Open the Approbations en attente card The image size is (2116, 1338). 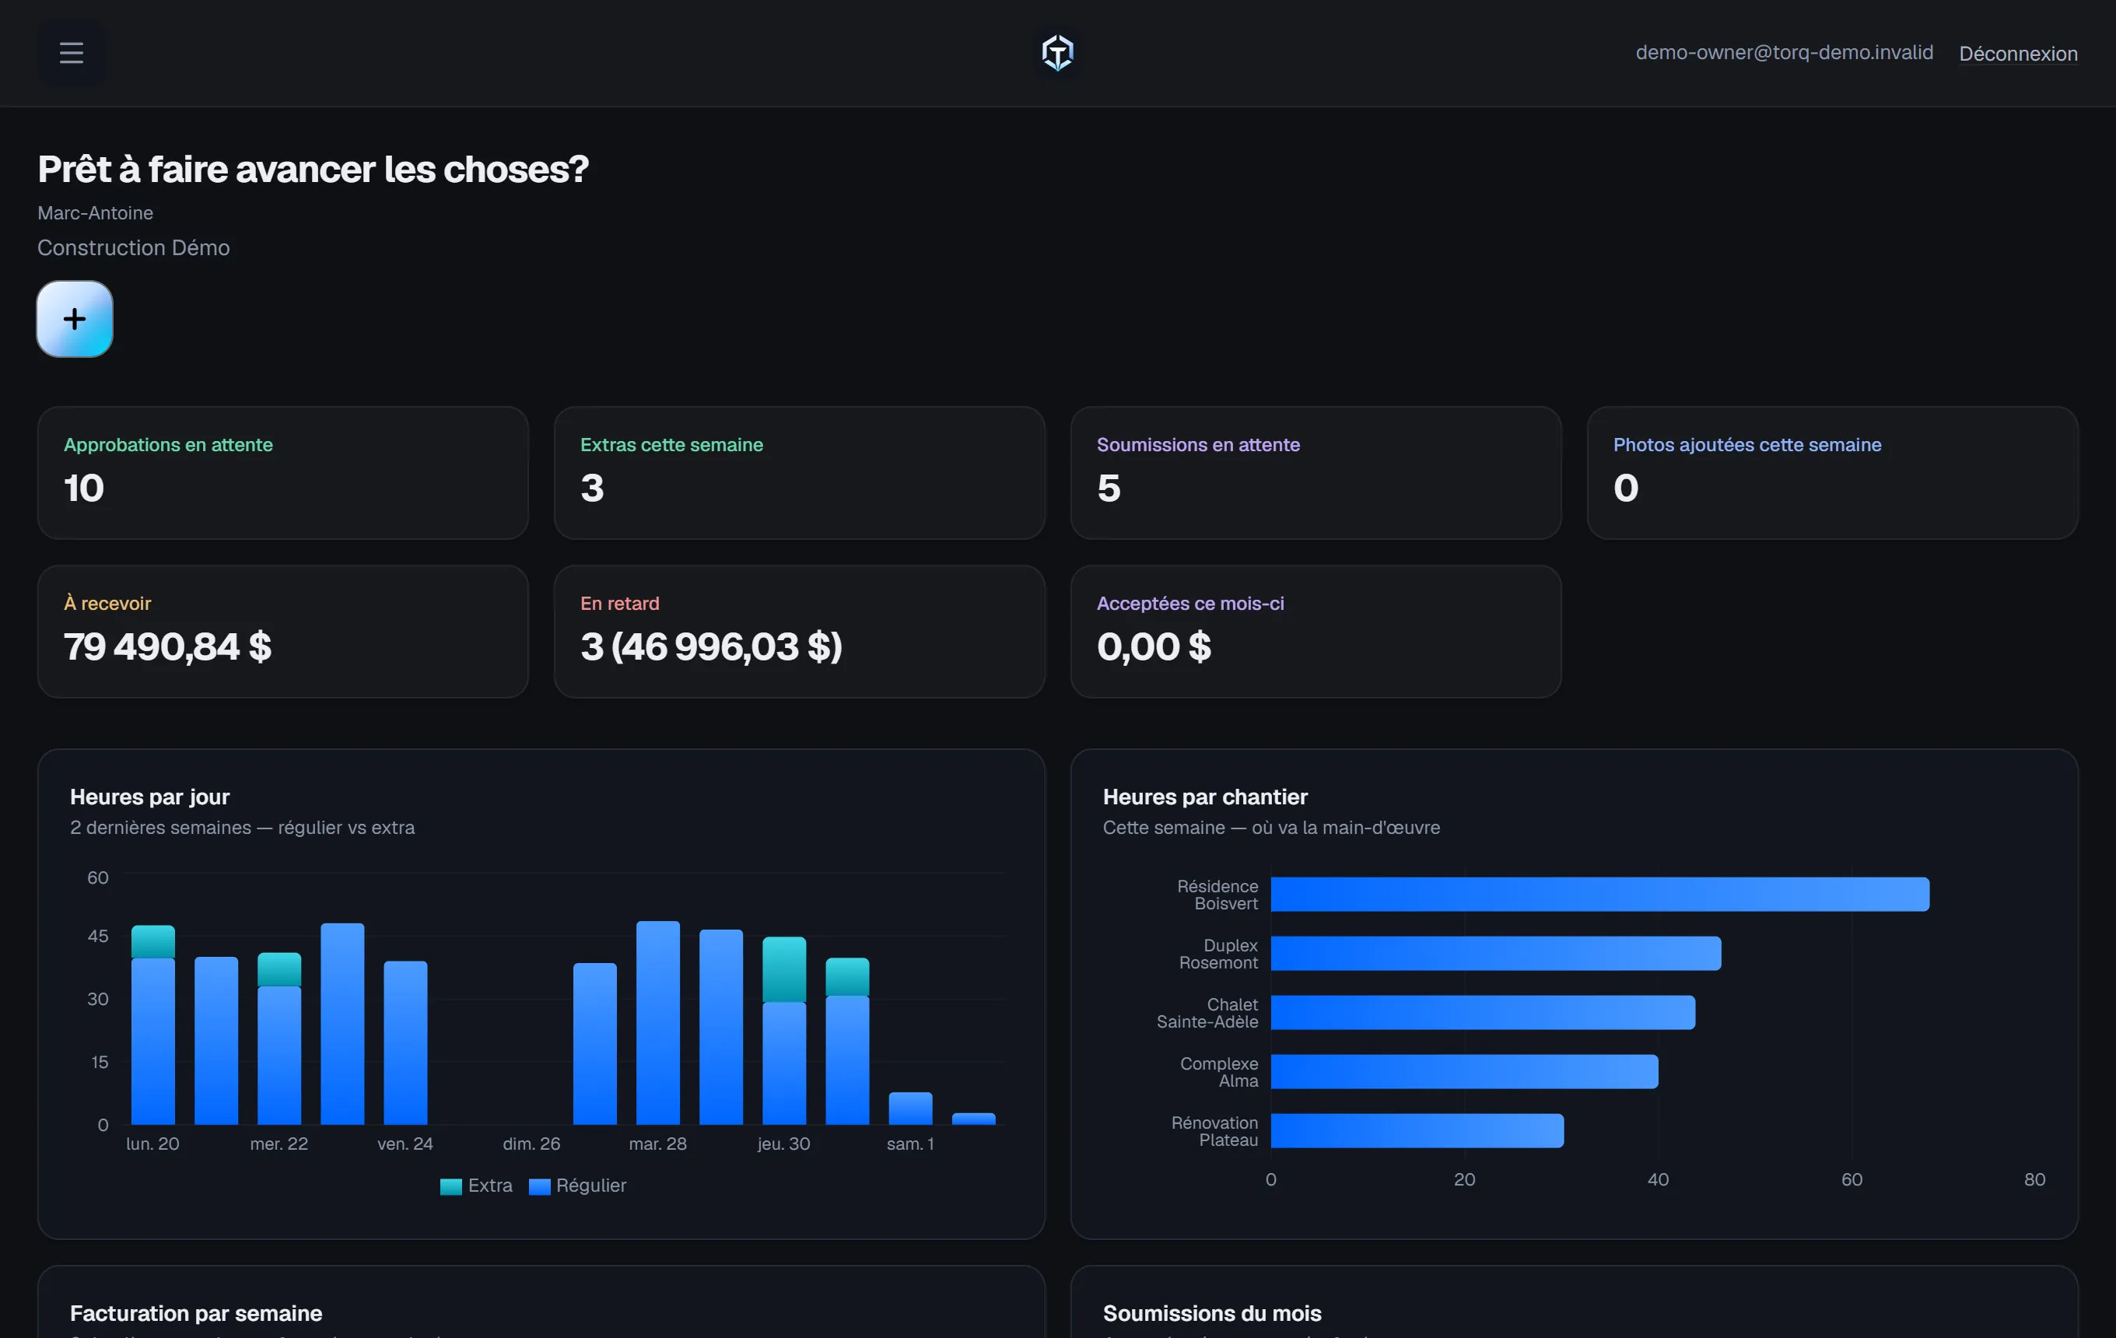pyautogui.click(x=283, y=473)
